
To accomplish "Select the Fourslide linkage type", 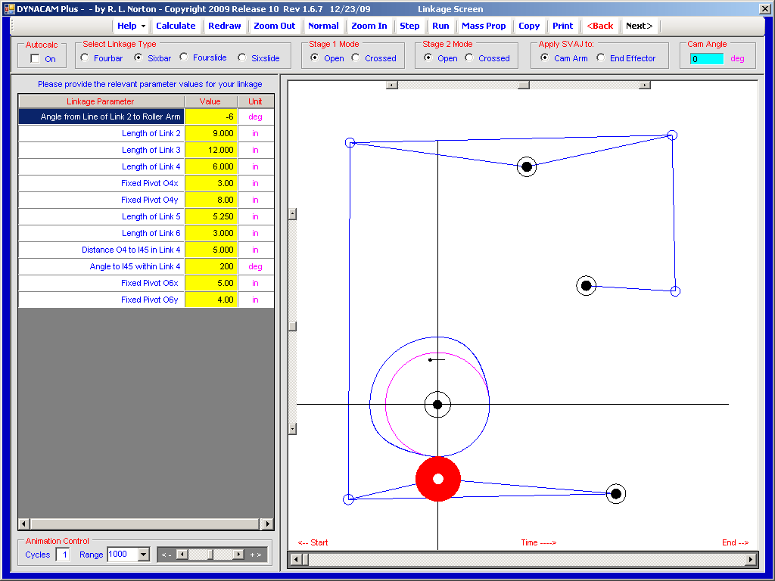I will (184, 57).
